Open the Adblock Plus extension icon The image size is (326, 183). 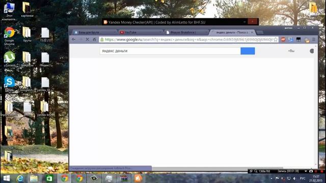[x=283, y=40]
